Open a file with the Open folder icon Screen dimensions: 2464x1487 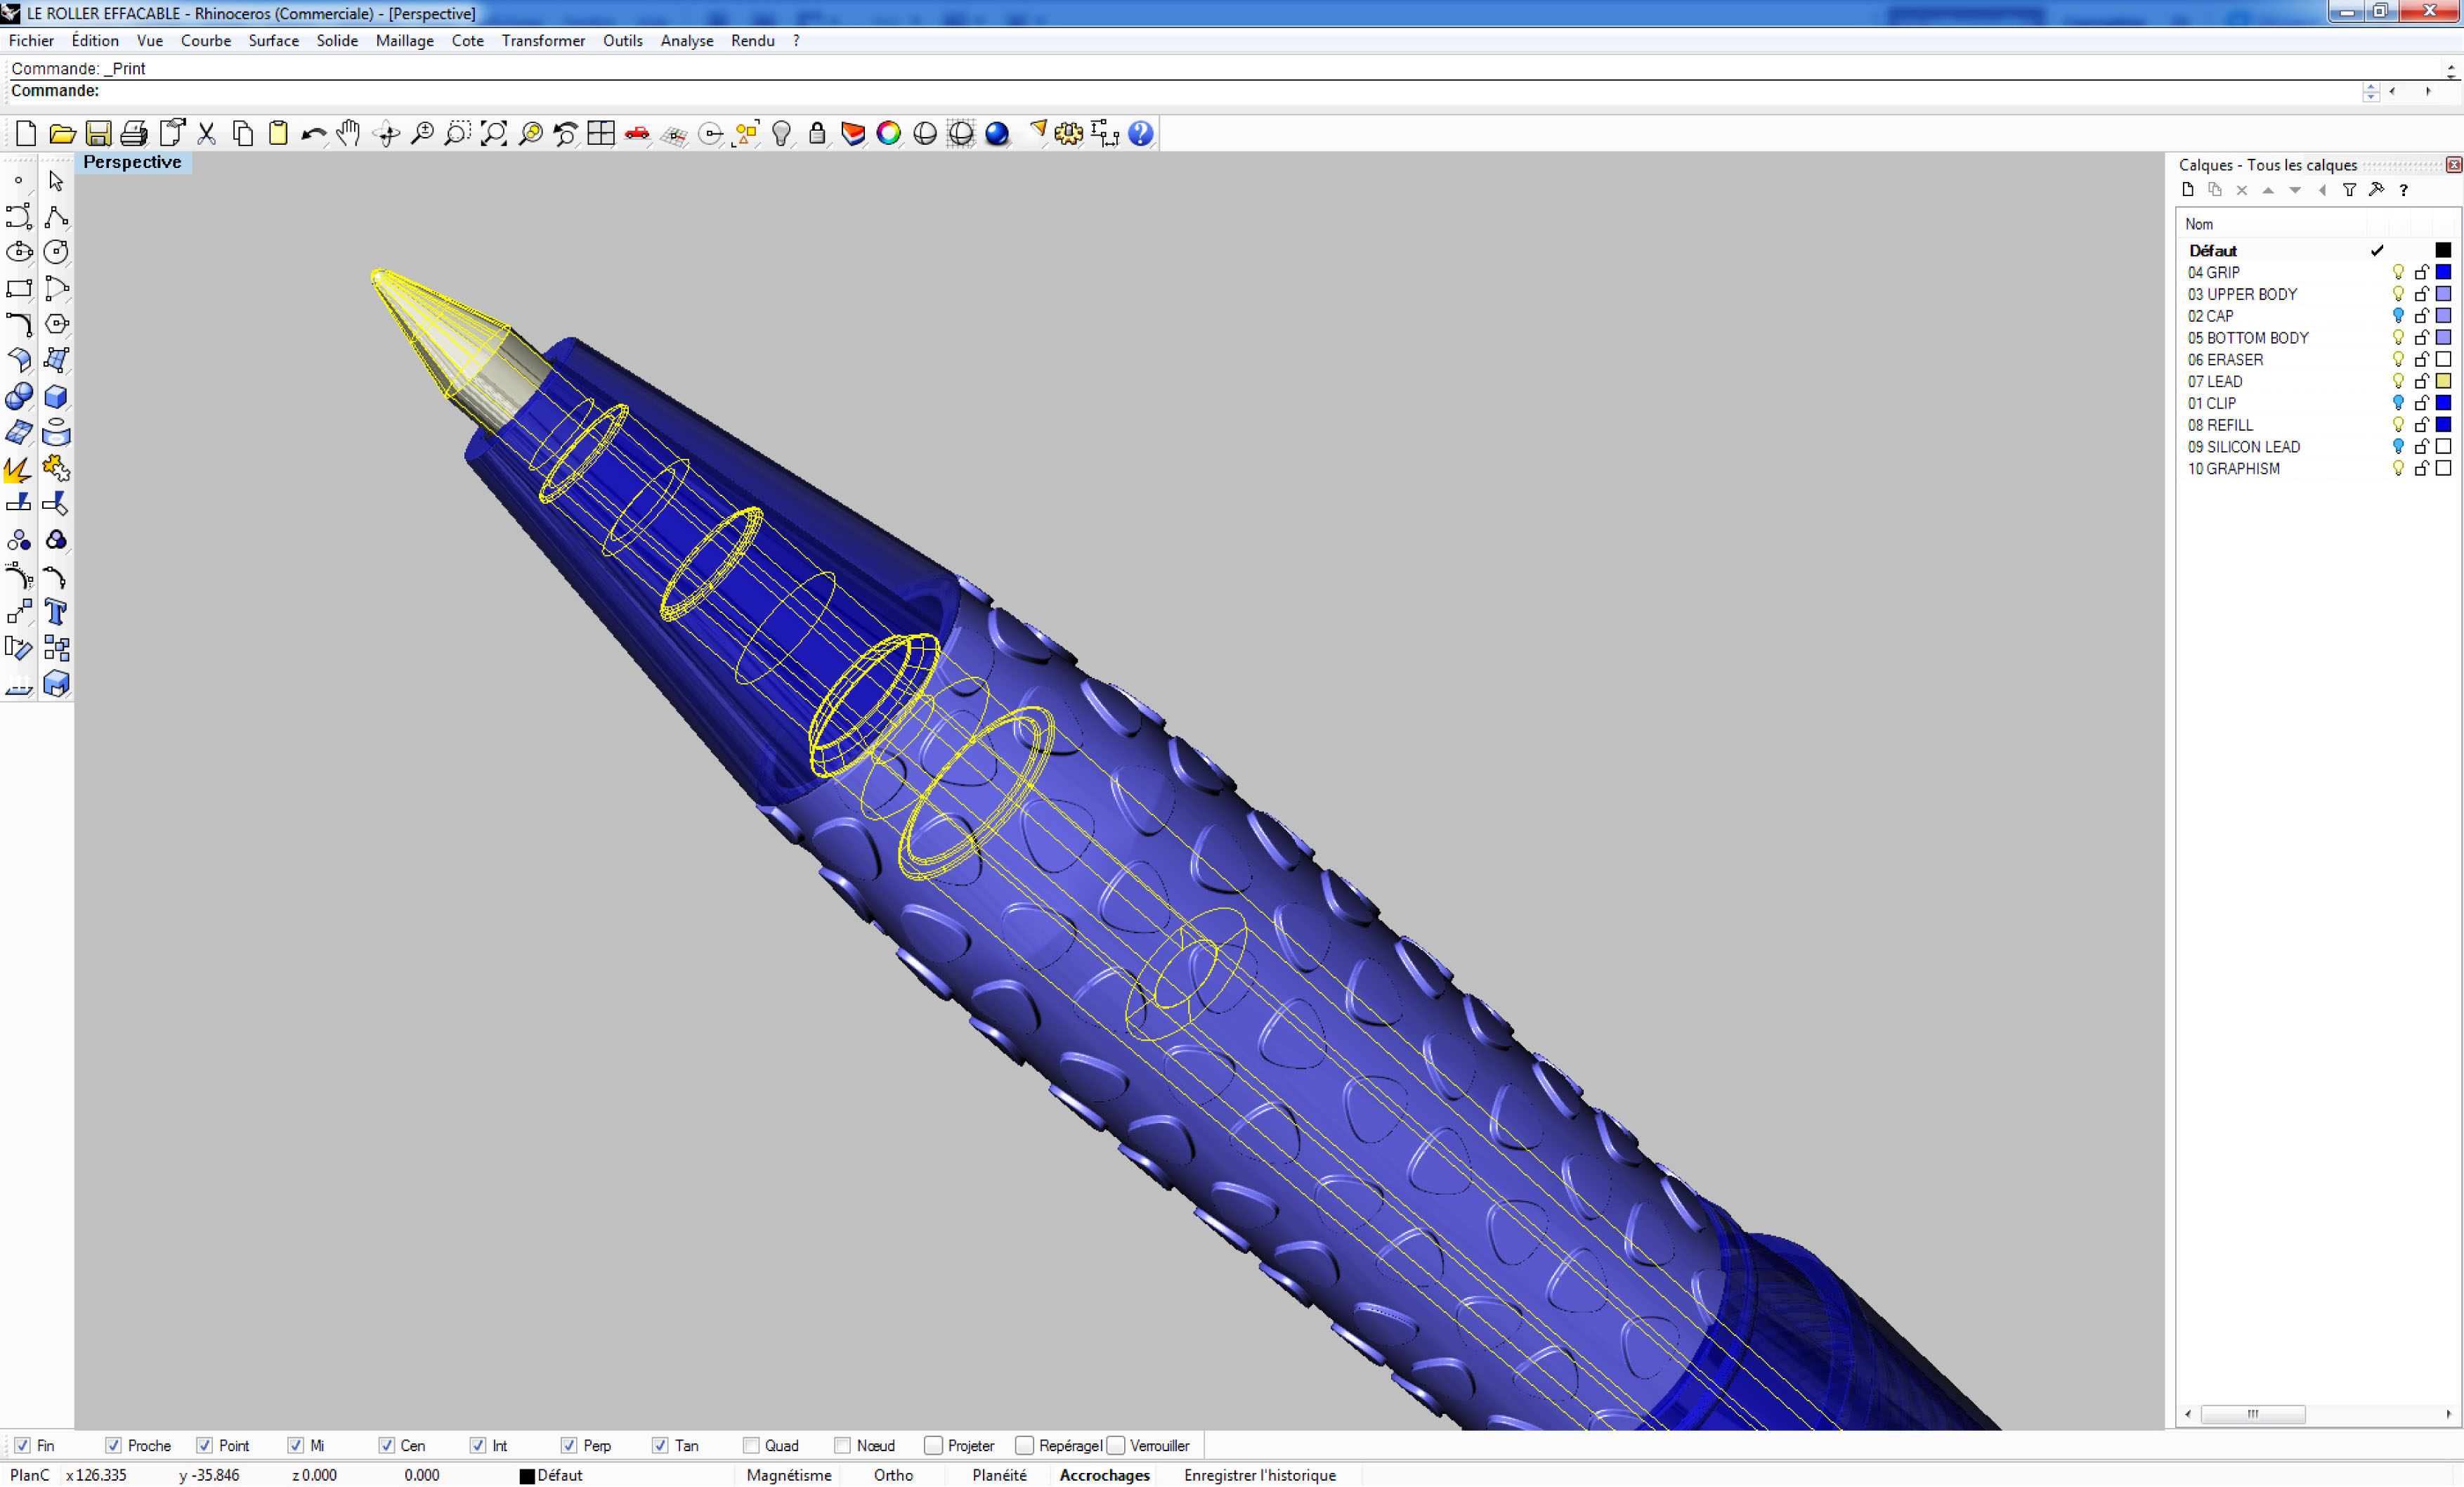pos(62,133)
